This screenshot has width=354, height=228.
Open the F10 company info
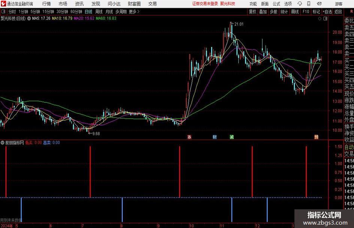(306, 12)
